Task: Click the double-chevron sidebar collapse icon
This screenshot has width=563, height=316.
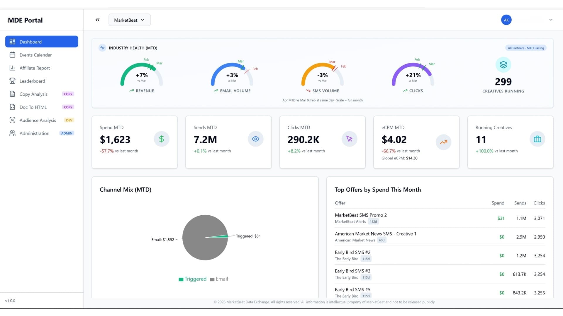Action: (97, 20)
